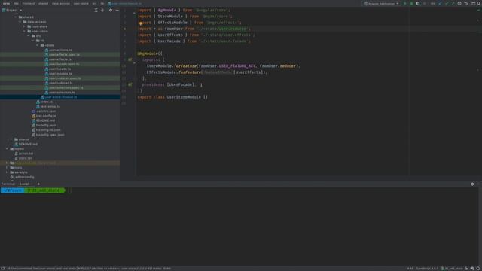Open terminal panel settings gear

click(472, 184)
